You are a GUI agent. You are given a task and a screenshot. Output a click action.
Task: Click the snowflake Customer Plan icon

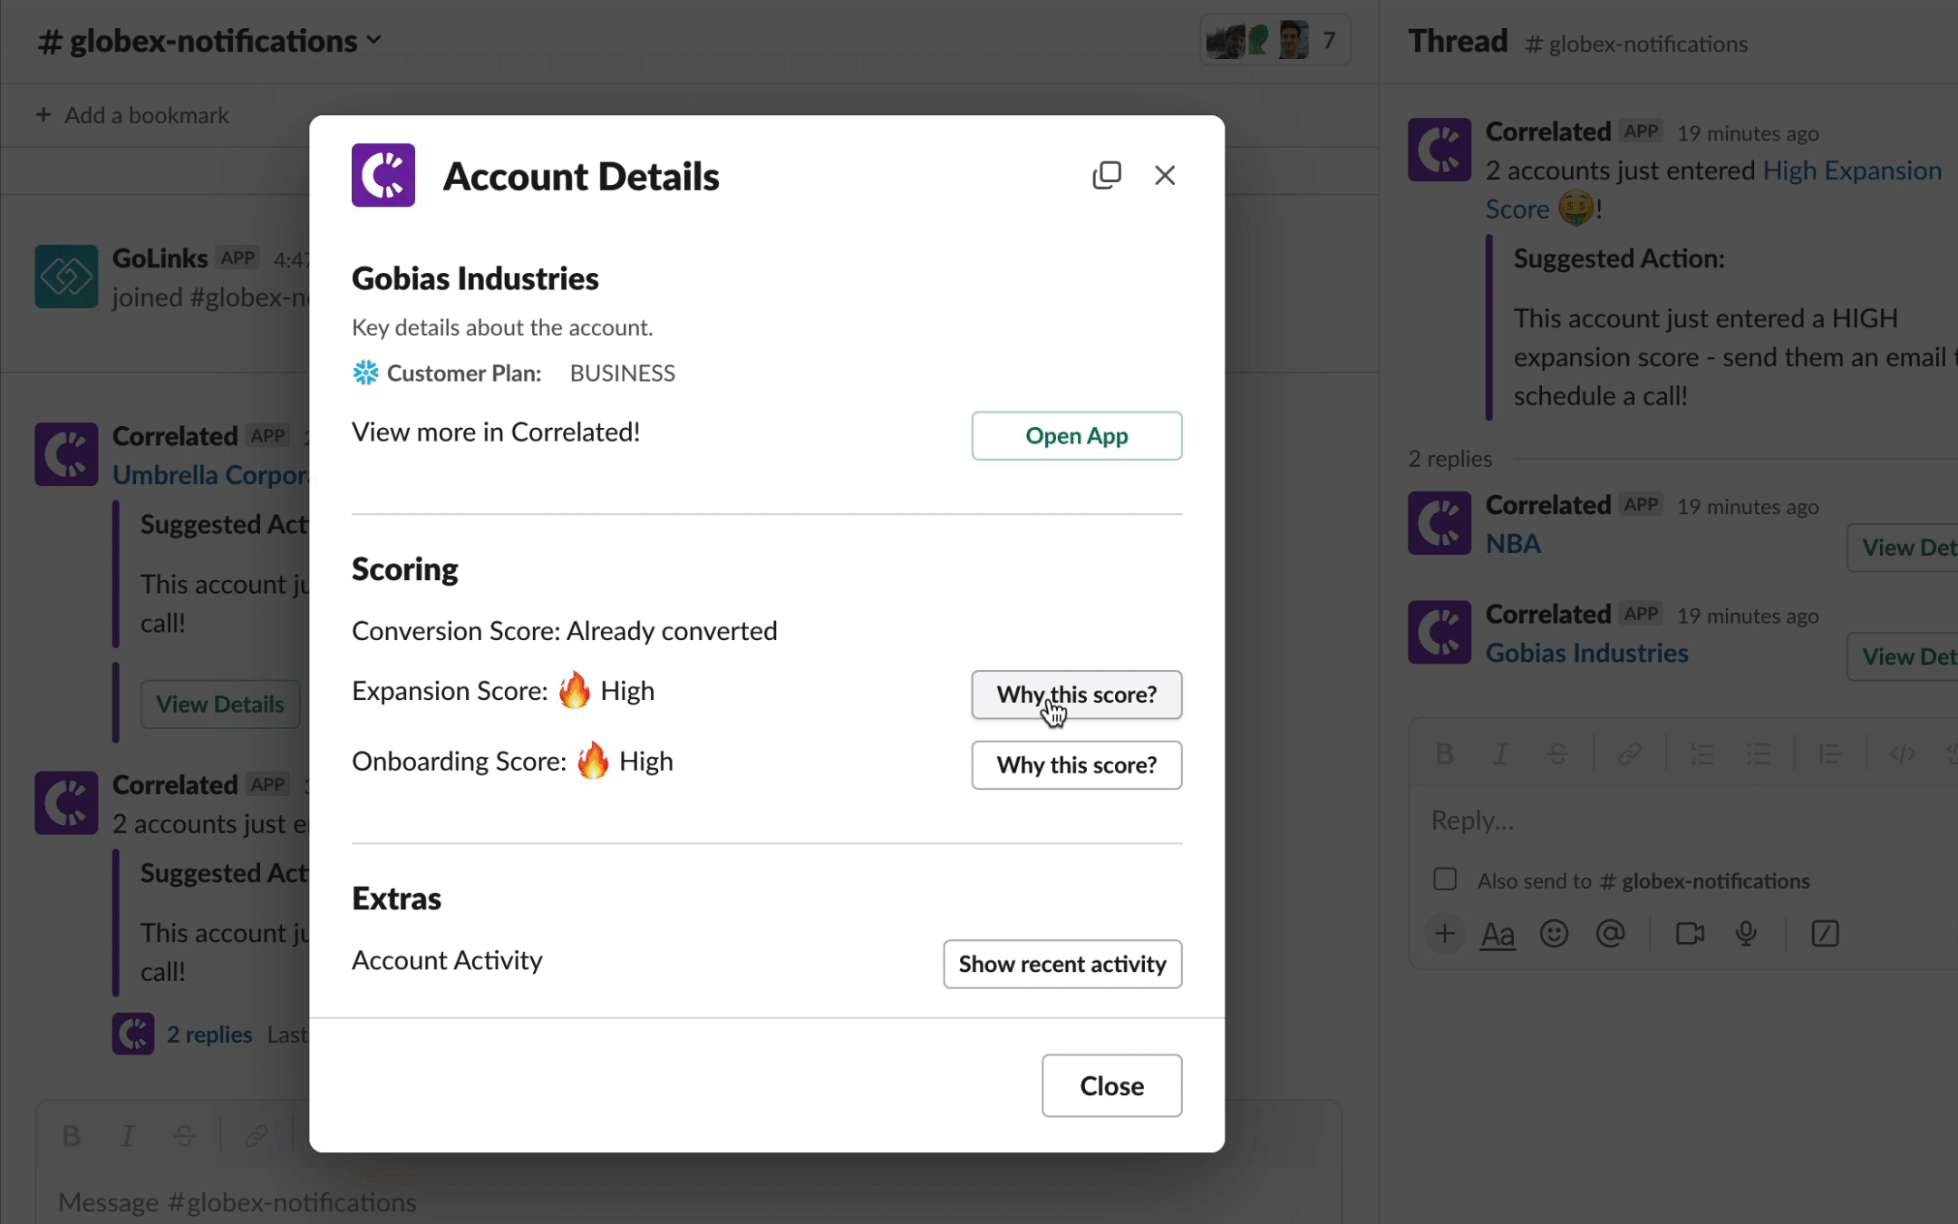(x=365, y=373)
